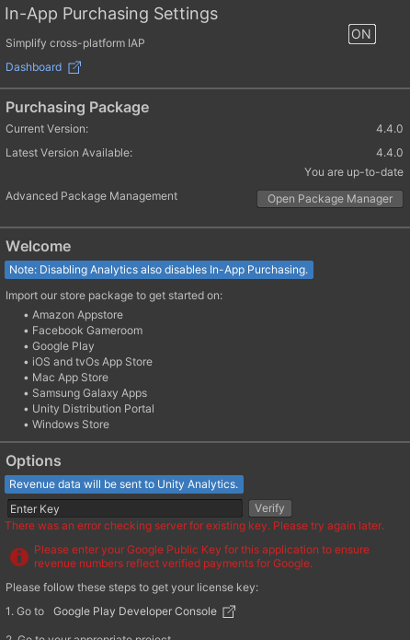Open the Dashboard link
The image size is (410, 640).
pos(33,67)
